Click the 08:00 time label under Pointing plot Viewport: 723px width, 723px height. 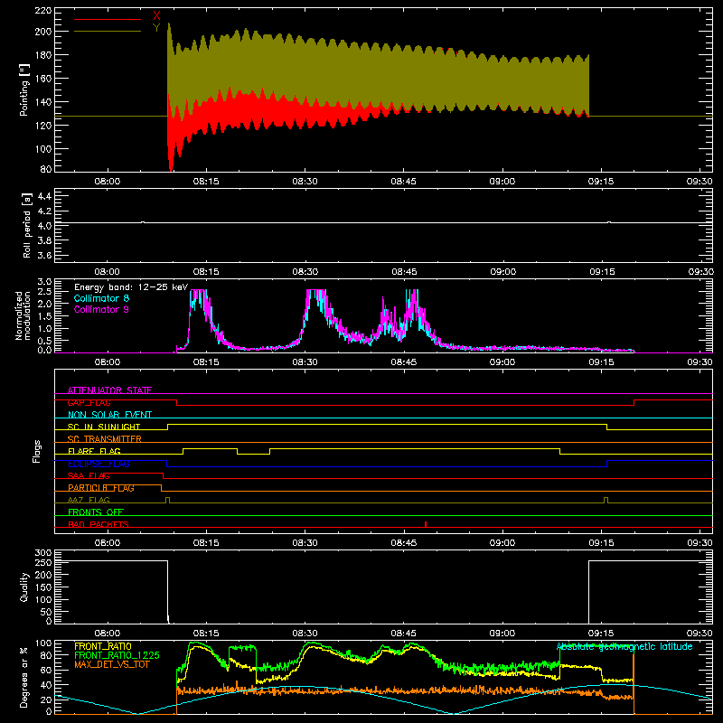tap(108, 182)
